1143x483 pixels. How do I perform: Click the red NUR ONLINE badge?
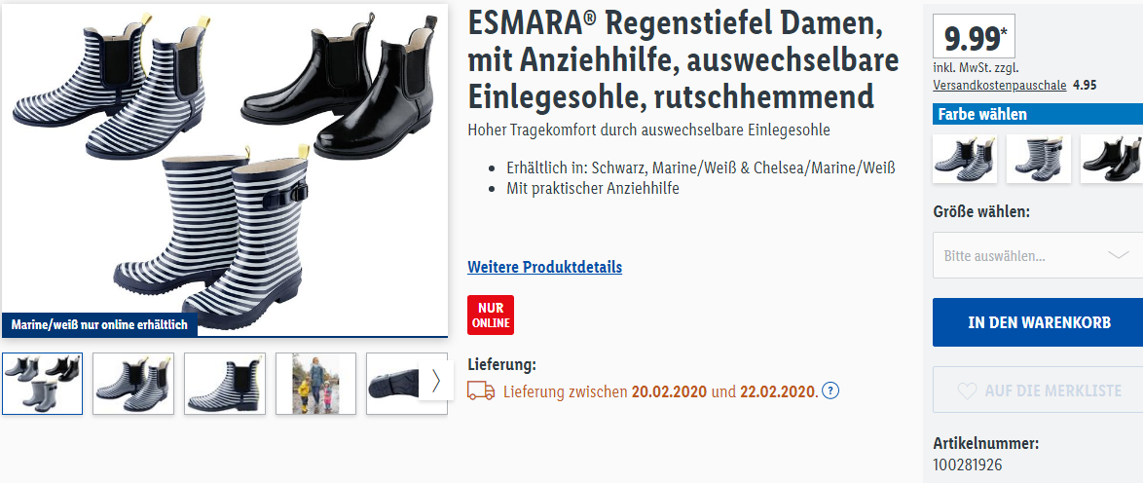click(491, 316)
